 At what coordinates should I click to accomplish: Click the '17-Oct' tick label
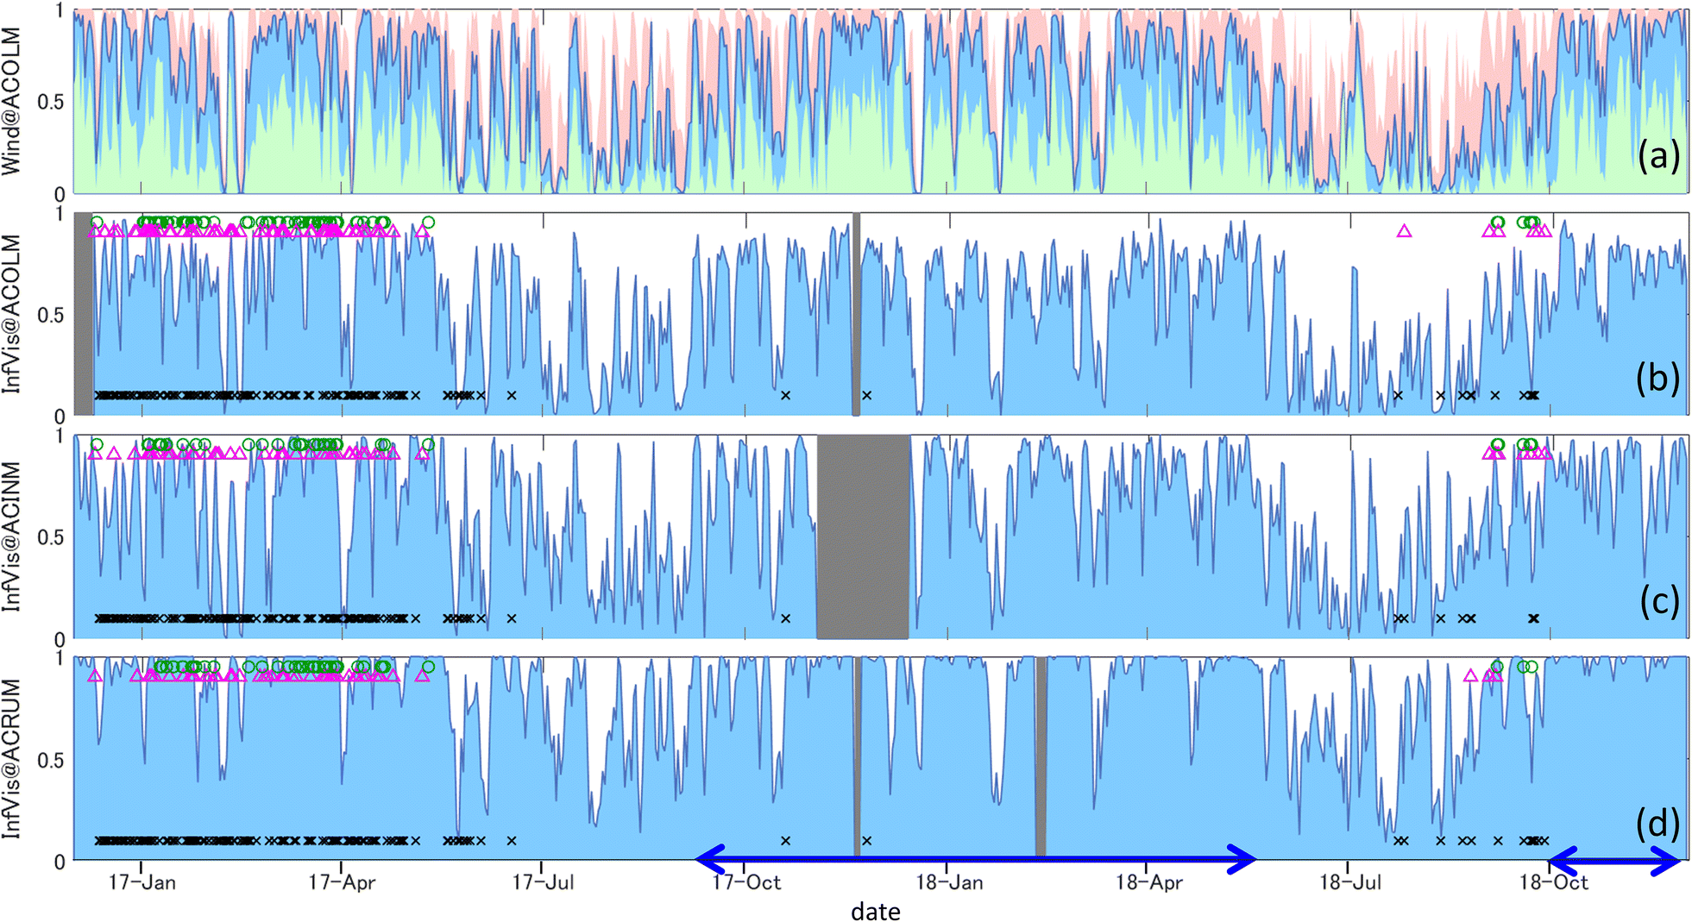click(x=745, y=882)
